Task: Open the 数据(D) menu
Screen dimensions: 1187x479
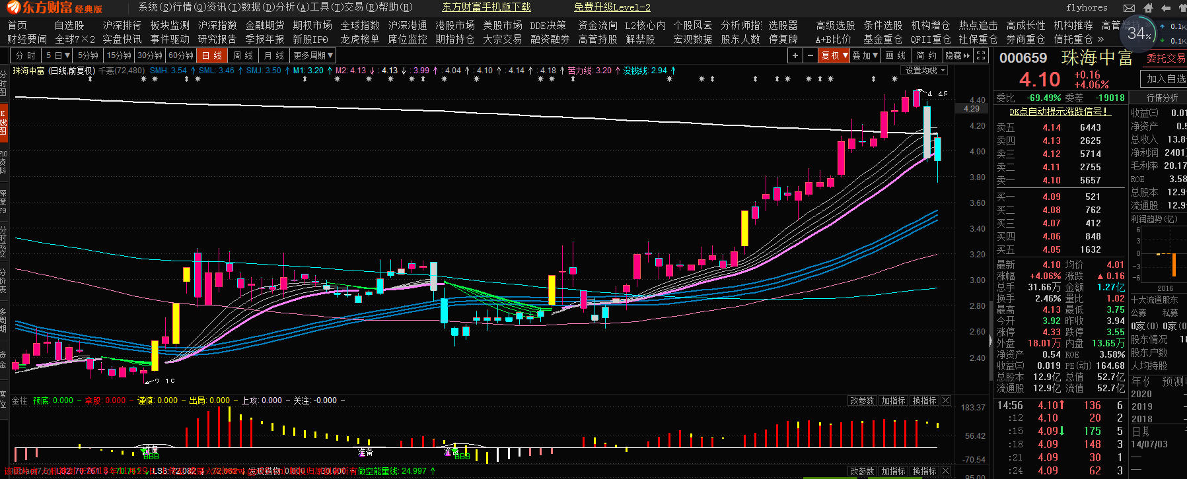Action: click(258, 7)
